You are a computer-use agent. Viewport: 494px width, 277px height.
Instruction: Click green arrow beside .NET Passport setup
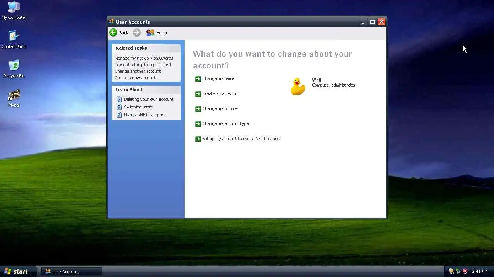[x=198, y=138]
